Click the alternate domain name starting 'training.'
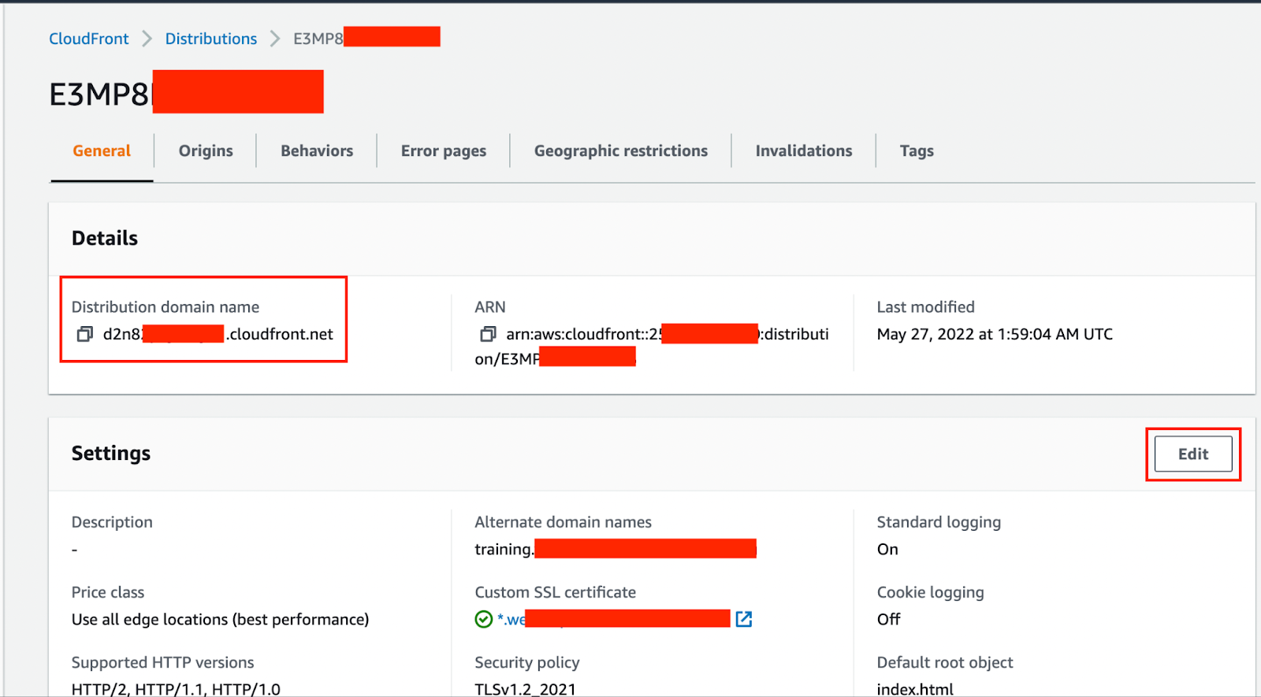1261x697 pixels. 616,549
